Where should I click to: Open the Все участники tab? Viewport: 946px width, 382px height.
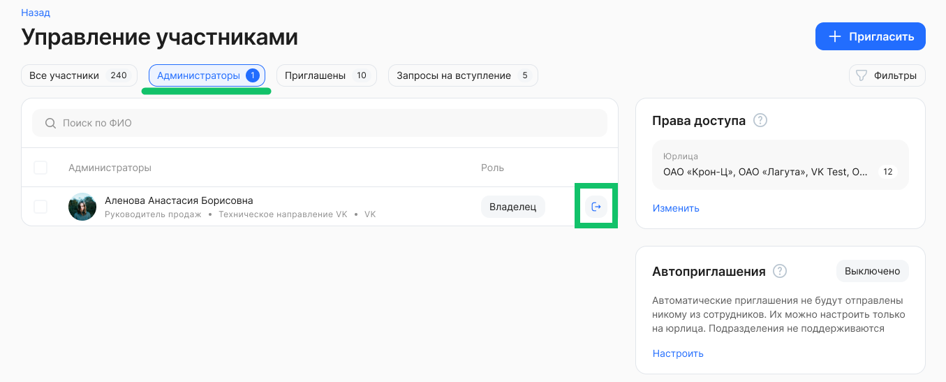[x=79, y=75]
